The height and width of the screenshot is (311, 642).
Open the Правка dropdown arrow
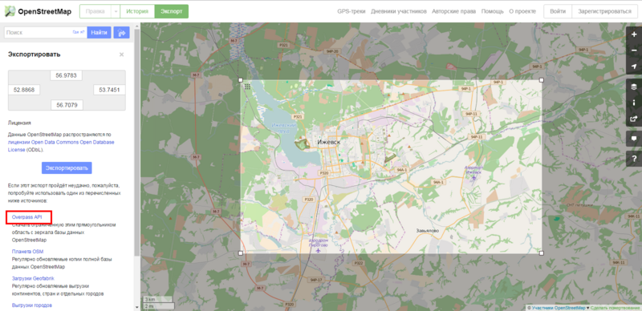116,11
